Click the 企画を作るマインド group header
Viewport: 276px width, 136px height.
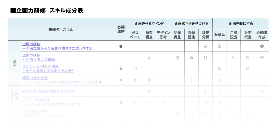(x=149, y=23)
